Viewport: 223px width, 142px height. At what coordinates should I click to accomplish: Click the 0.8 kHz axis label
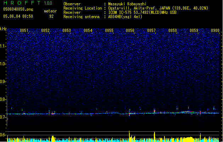coord(3,99)
